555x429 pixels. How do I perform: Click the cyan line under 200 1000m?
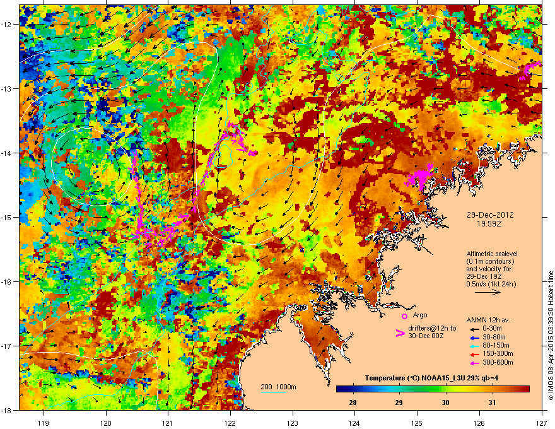click(273, 393)
